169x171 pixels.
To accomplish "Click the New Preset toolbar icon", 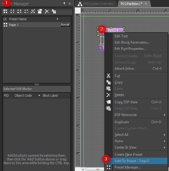I will pyautogui.click(x=5, y=11).
